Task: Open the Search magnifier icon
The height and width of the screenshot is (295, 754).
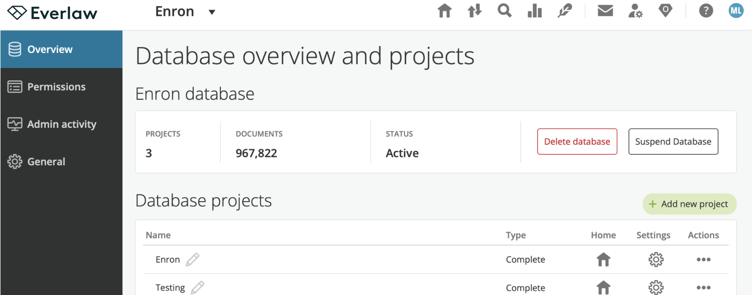Action: (505, 11)
